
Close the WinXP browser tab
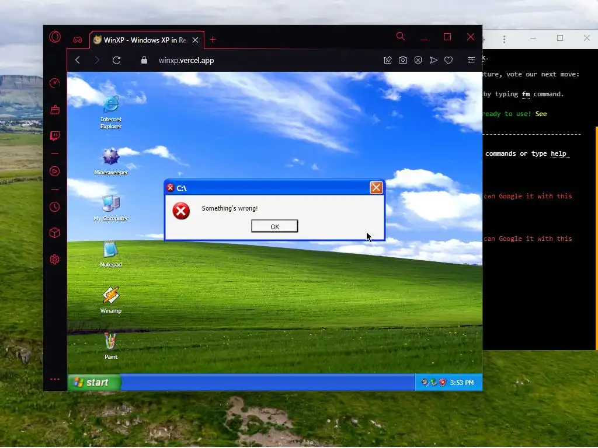(195, 40)
